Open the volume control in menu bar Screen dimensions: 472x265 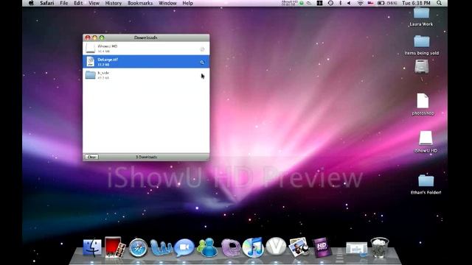point(349,3)
